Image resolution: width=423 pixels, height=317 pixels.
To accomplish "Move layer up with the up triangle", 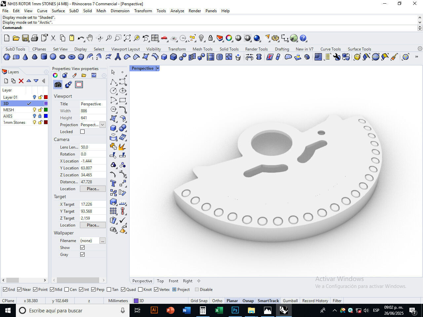I will [x=29, y=81].
